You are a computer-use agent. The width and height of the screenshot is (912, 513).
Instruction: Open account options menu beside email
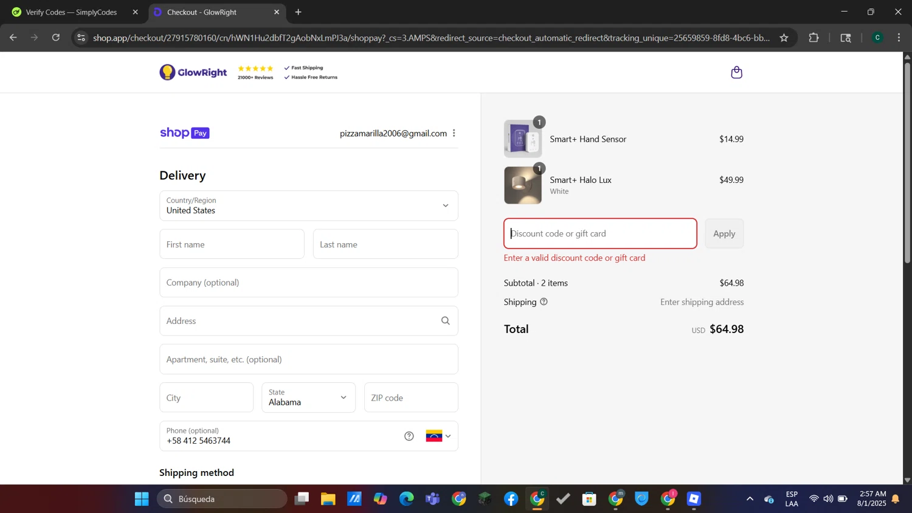454,133
